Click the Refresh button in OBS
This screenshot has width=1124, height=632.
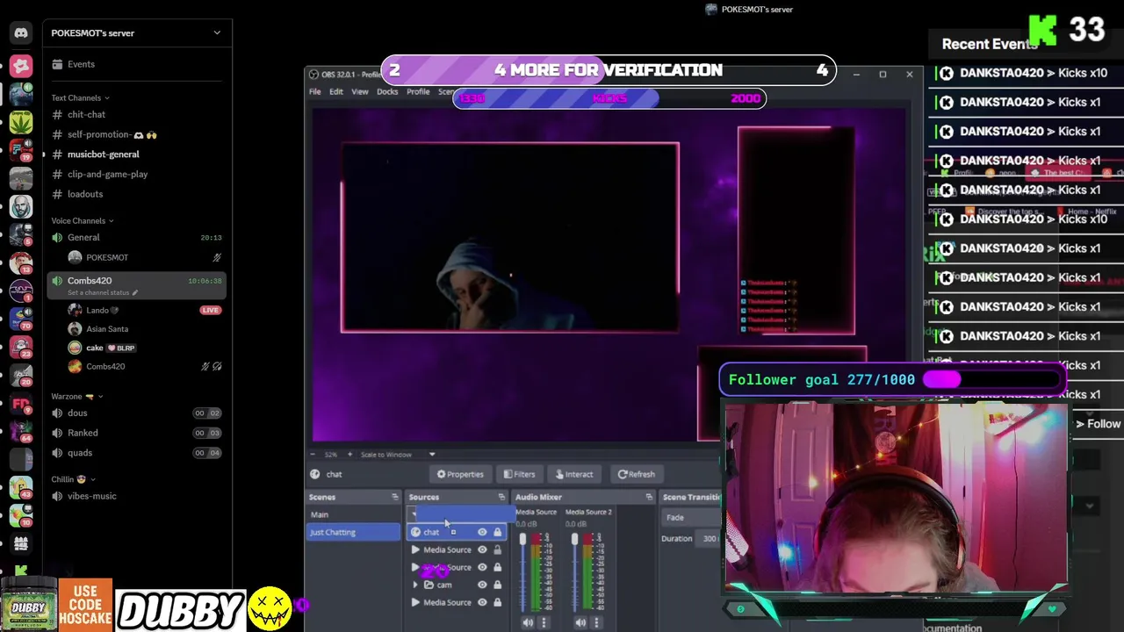636,474
